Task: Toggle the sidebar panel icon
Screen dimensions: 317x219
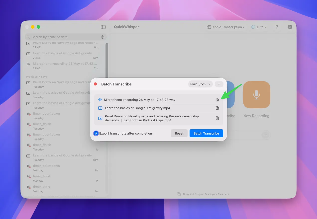Action: pos(103,27)
